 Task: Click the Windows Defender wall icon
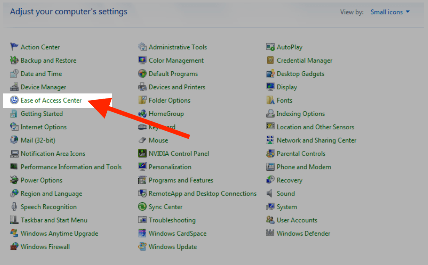click(x=270, y=233)
